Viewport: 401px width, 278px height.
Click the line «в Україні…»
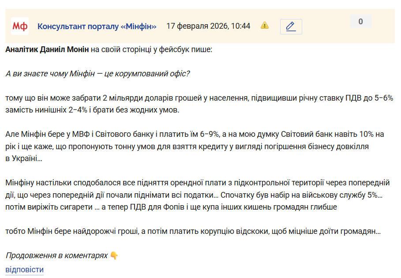[24, 158]
